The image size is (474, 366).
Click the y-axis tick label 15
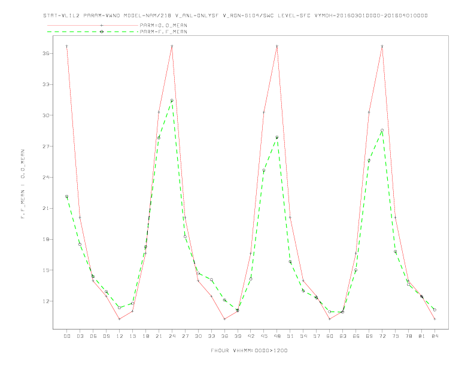46,270
